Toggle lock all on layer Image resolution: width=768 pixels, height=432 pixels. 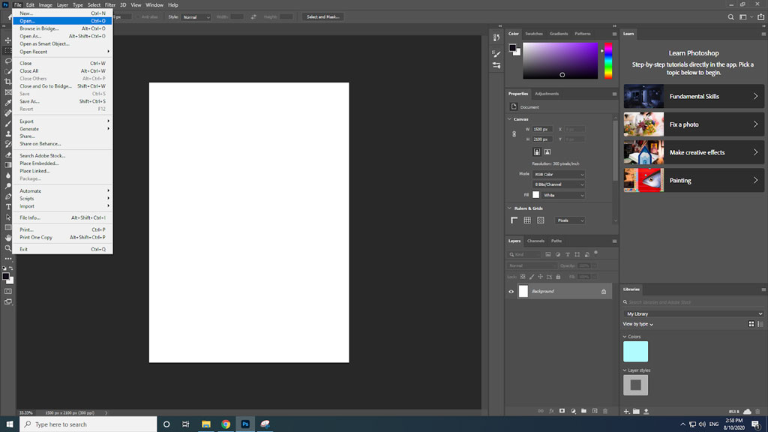(x=558, y=277)
